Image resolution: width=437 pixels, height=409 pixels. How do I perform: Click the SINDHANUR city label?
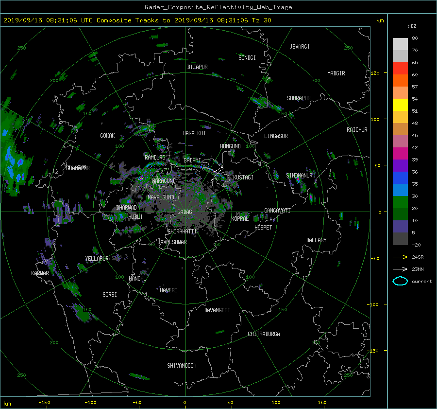[299, 176]
